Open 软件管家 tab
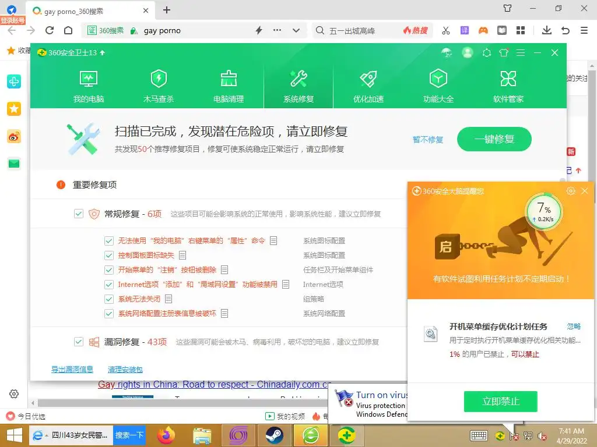The width and height of the screenshot is (597, 447). 508,87
